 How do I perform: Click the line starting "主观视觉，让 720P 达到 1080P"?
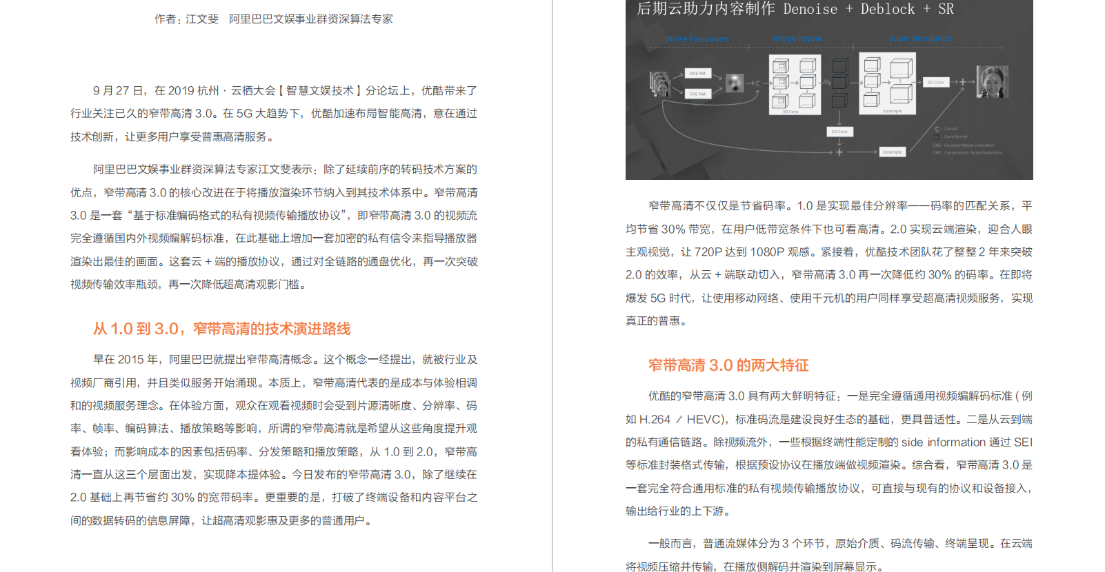829,252
